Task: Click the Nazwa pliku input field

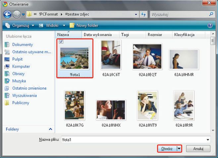Action: point(136,139)
